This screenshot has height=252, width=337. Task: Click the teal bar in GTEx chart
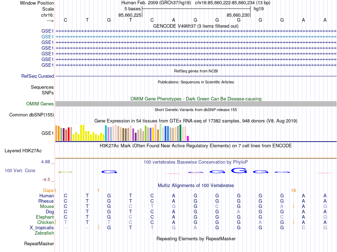click(x=106, y=133)
